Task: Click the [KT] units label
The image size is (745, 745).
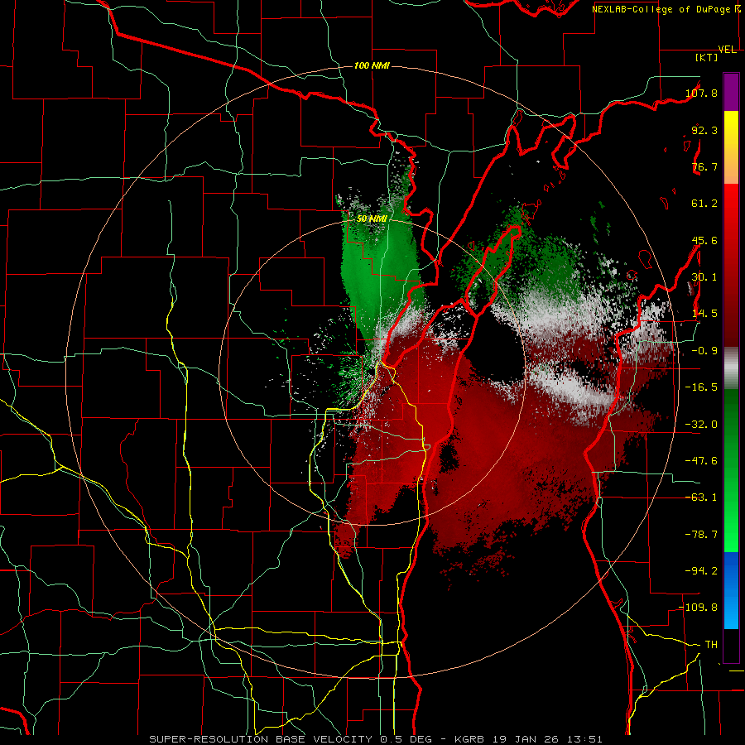Action: tap(707, 57)
